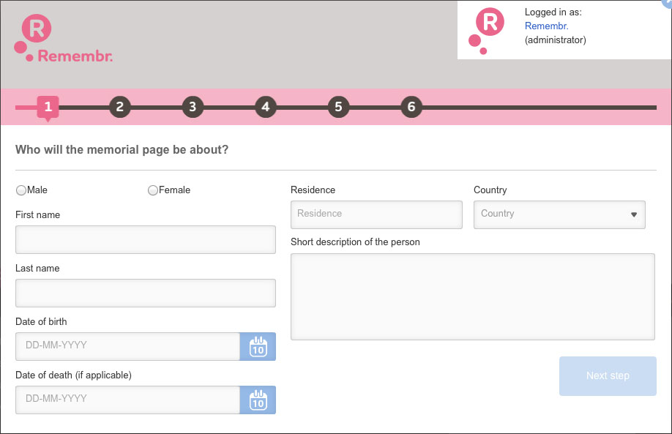This screenshot has height=434, width=672.
Task: Click the Short description text area
Action: tap(472, 296)
